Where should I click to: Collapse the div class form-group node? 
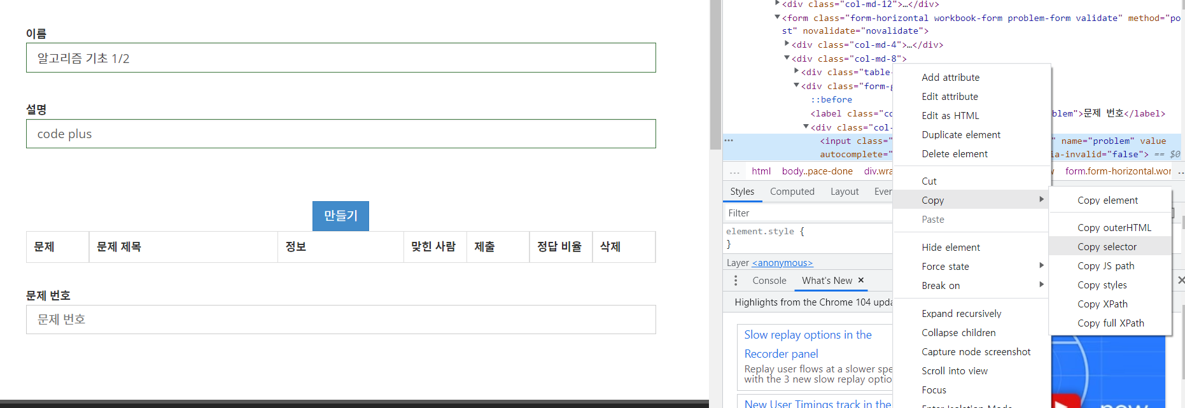(x=796, y=85)
